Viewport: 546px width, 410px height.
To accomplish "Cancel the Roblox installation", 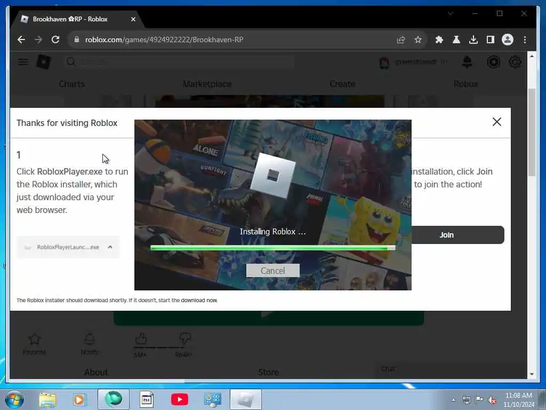I will tap(272, 271).
